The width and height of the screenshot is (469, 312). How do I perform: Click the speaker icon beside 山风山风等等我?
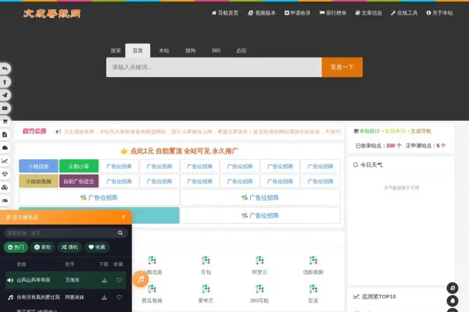10,280
